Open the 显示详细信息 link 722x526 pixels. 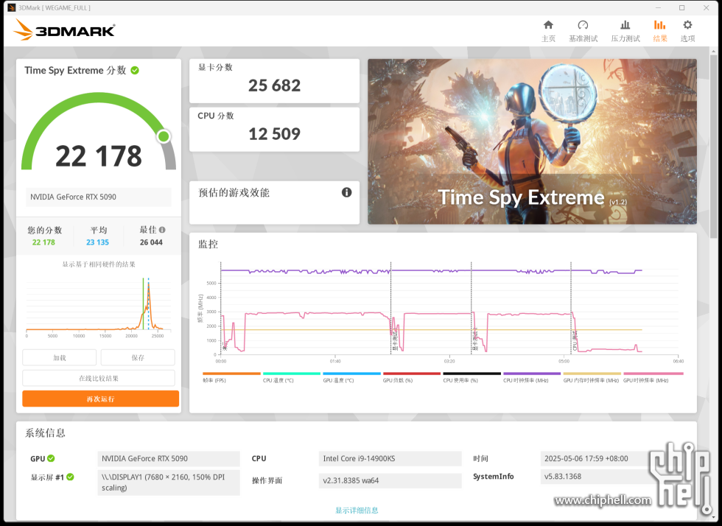(x=357, y=510)
